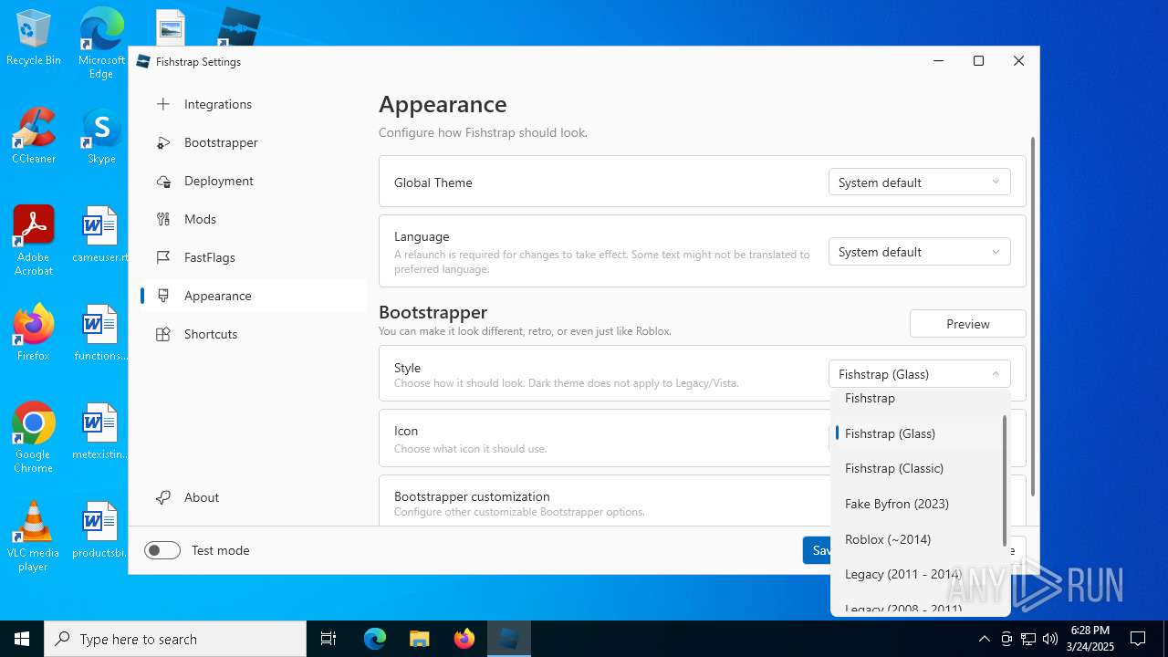Click the Mods wrench icon
Viewport: 1168px width, 657px height.
point(163,219)
